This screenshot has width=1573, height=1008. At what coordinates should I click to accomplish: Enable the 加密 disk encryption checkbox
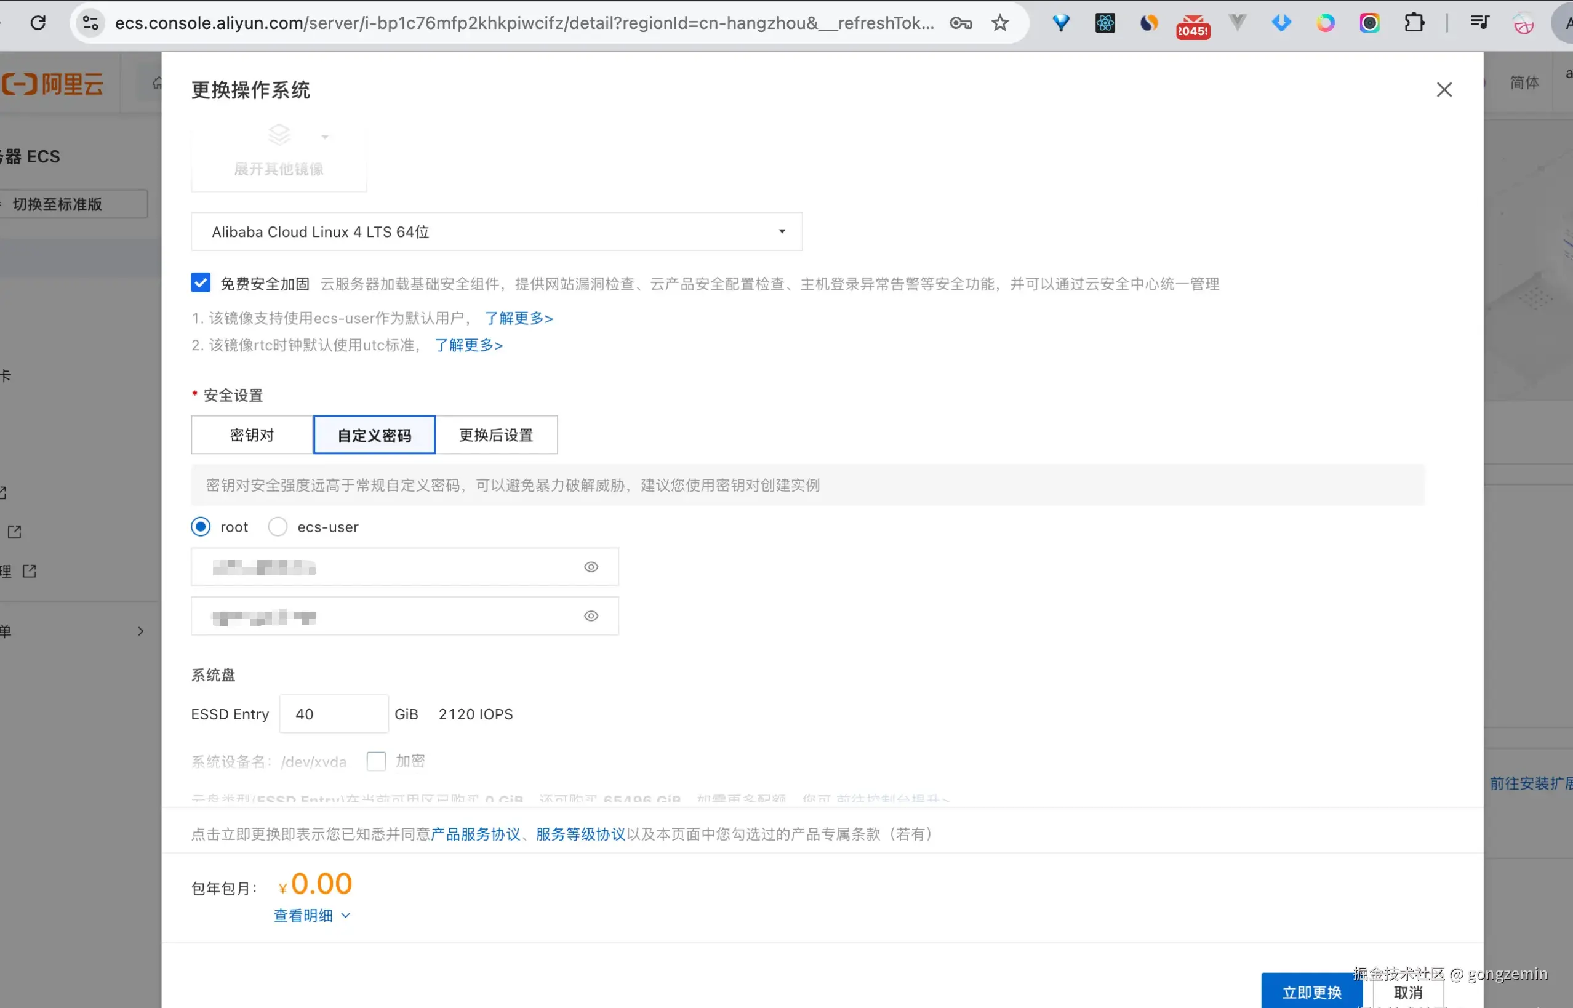coord(377,761)
